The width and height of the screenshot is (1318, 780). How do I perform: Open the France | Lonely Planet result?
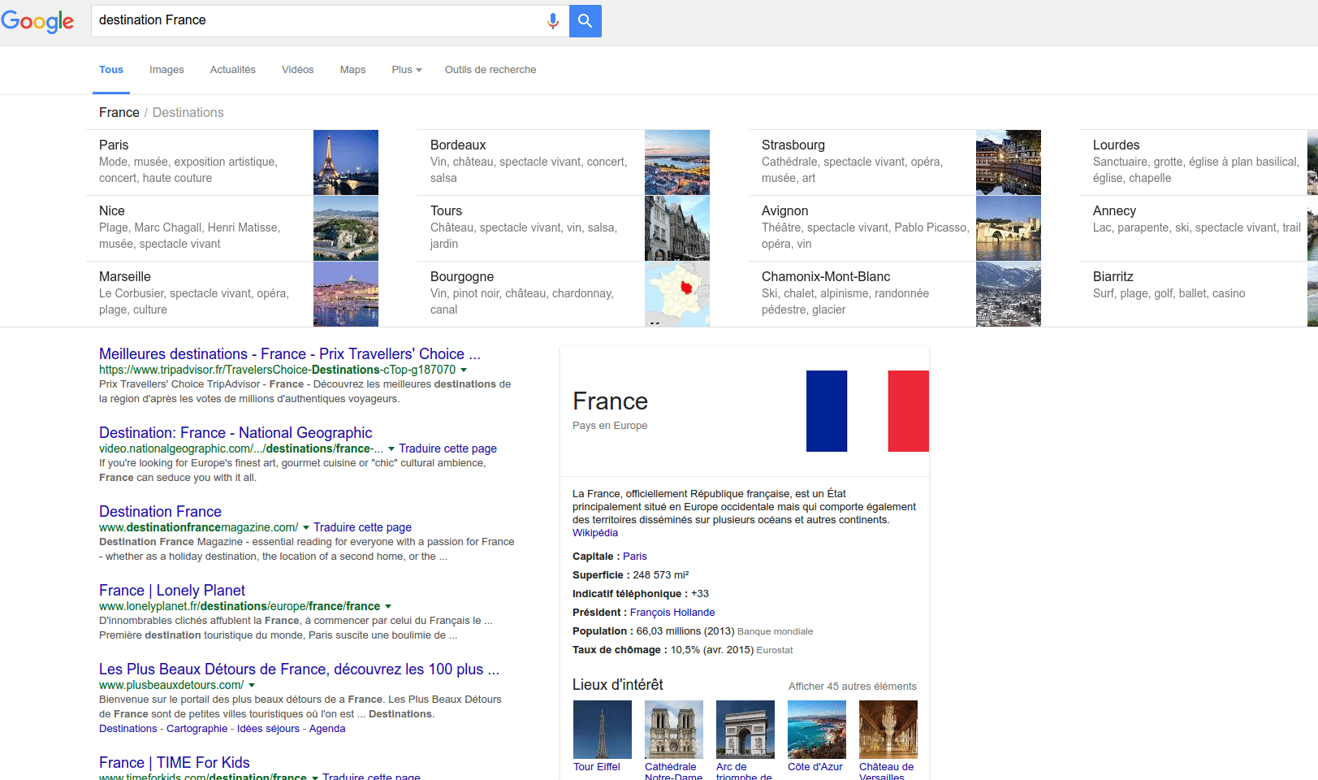pos(172,591)
